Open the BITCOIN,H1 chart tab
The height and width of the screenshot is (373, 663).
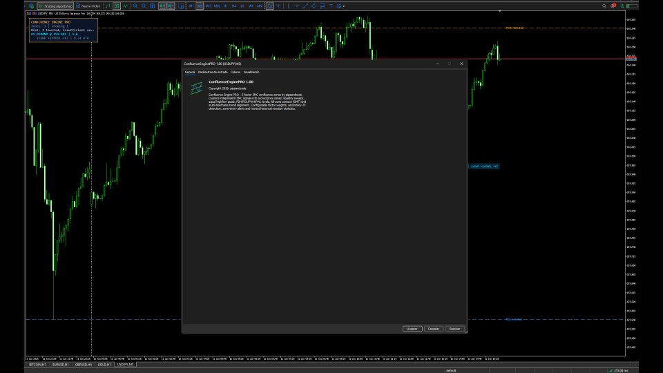(37, 365)
